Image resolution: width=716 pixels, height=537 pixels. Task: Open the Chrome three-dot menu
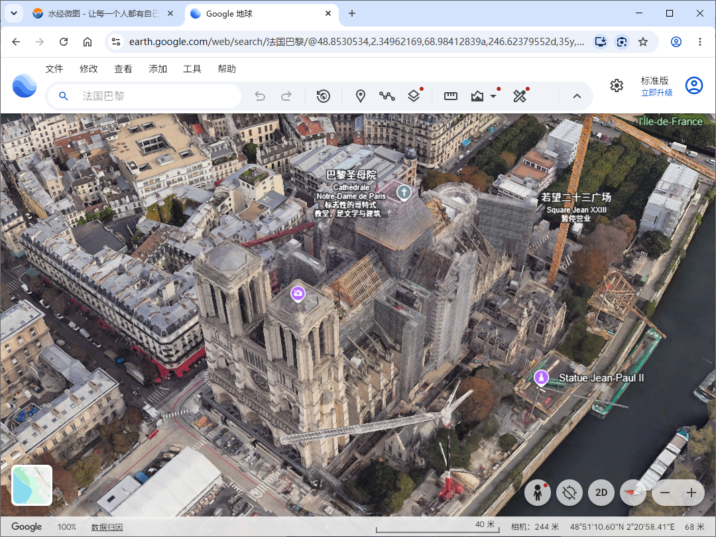(x=699, y=42)
